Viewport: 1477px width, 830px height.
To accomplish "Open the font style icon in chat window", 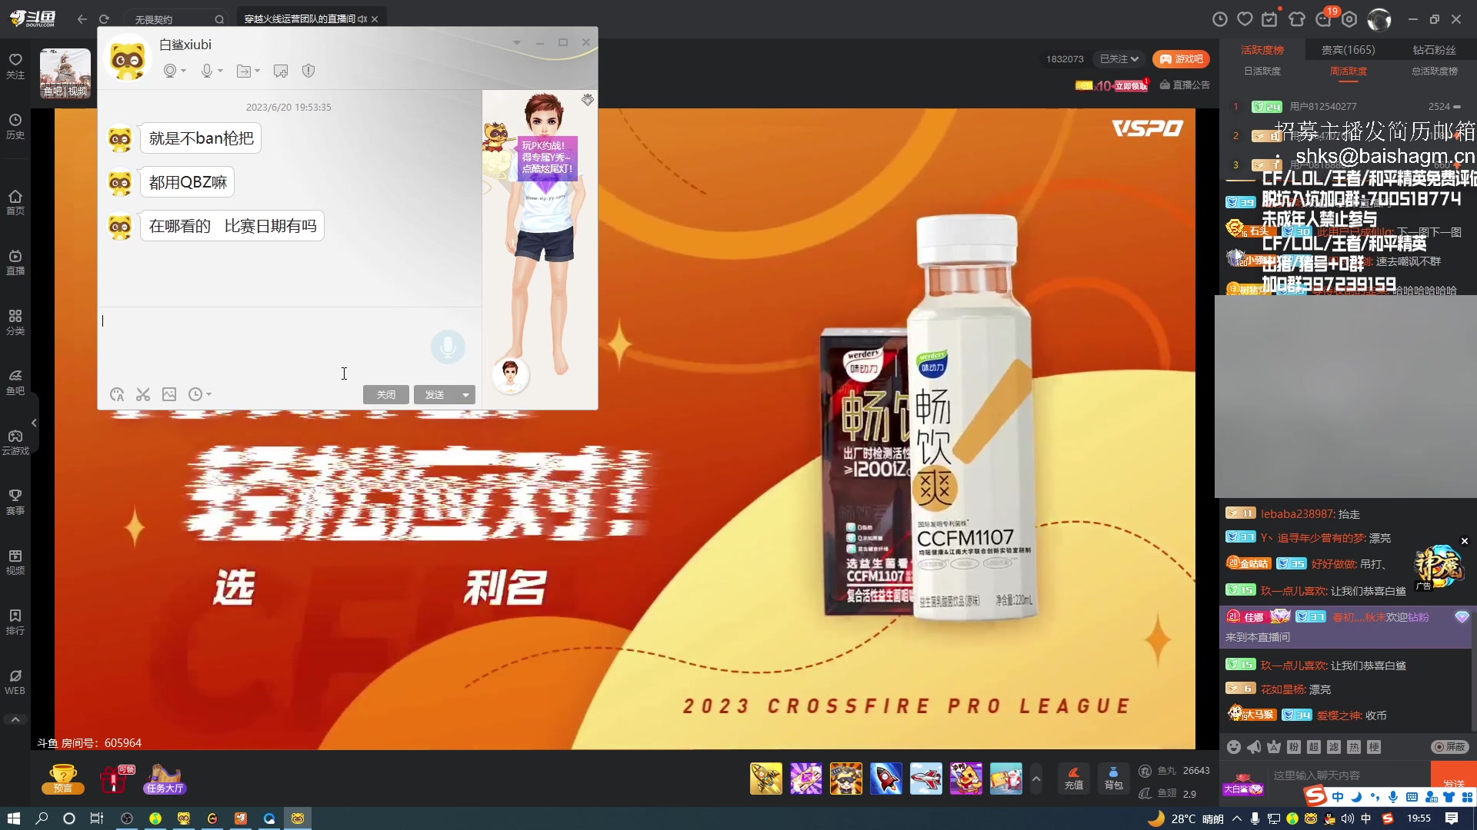I will coord(117,394).
